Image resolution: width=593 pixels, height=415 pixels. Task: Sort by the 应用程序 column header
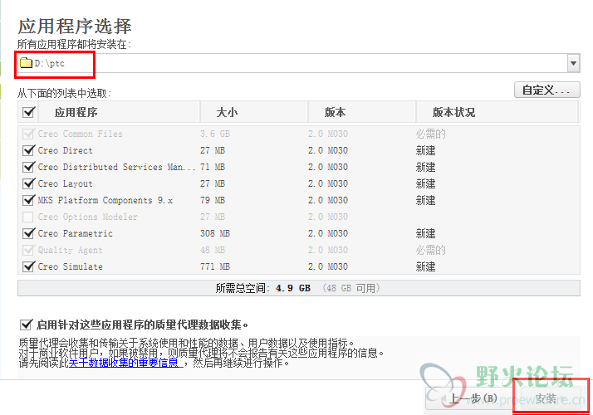(119, 112)
